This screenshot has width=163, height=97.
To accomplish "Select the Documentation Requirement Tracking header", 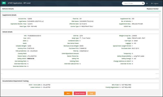I will (15, 81).
